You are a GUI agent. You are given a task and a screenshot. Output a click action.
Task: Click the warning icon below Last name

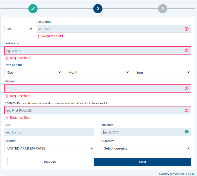(6, 58)
